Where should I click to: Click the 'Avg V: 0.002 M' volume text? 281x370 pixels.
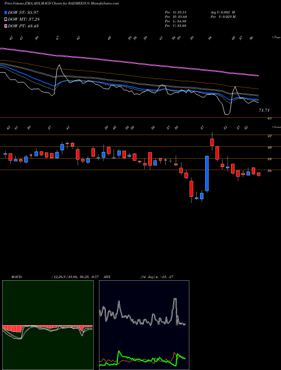(x=223, y=12)
